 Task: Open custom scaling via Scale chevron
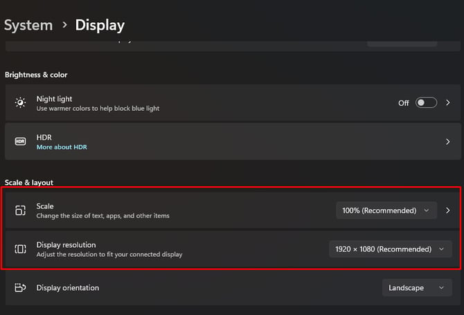[447, 210]
